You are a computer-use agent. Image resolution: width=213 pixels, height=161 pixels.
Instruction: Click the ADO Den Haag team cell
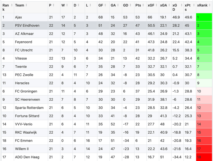tap(26, 157)
